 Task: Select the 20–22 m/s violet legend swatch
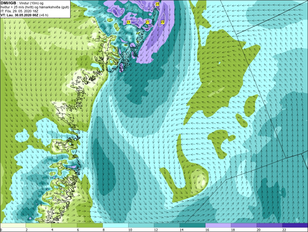(x=269, y=225)
